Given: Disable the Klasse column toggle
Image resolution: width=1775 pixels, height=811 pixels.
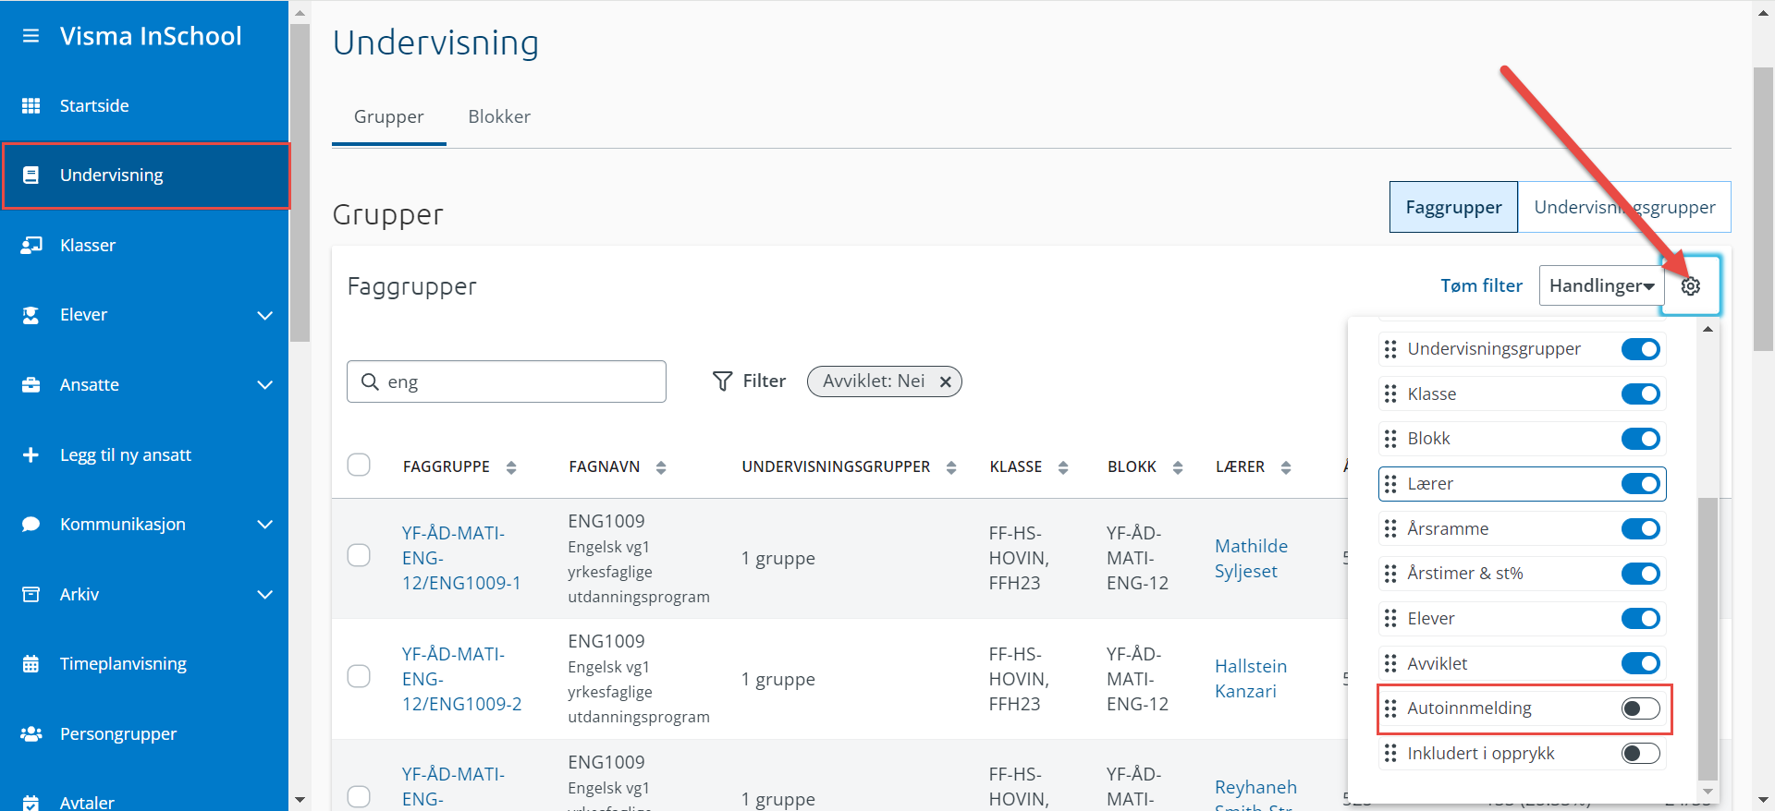Looking at the screenshot, I should click(1640, 394).
